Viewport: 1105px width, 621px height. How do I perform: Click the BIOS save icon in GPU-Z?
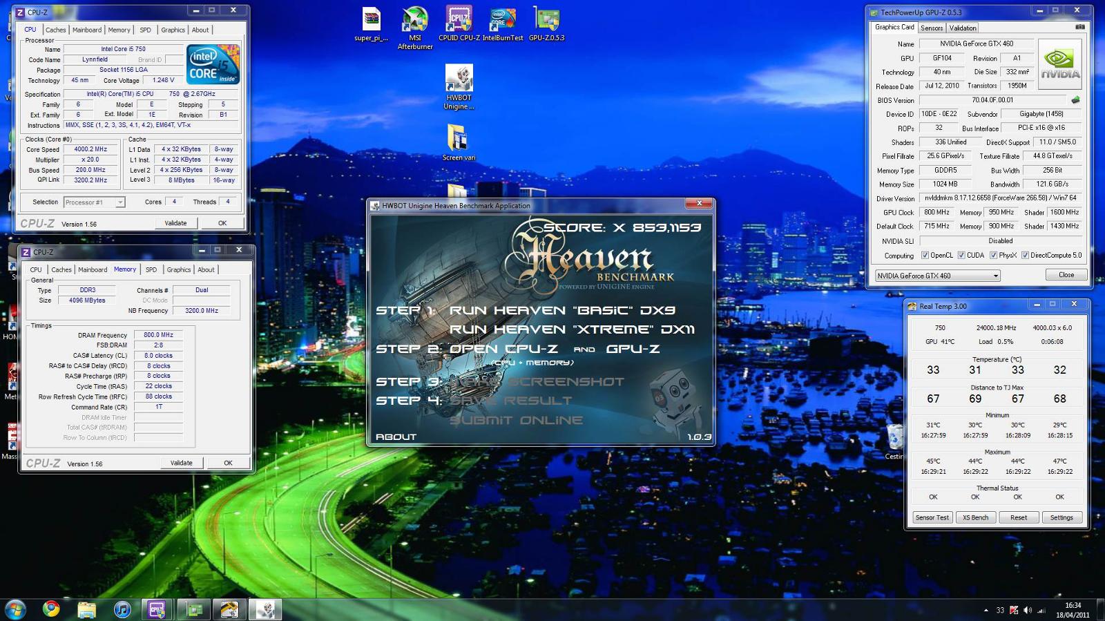click(1075, 100)
